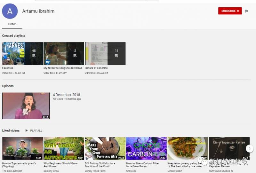
Task: Open the 4 December 2018 upload thumbnail
Action: 26,106
